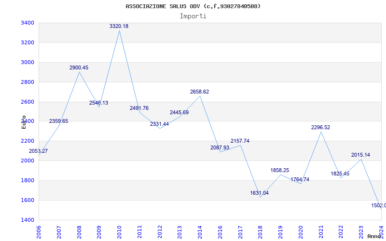
Task: Click the 2018 x-axis year label
Action: point(261,232)
